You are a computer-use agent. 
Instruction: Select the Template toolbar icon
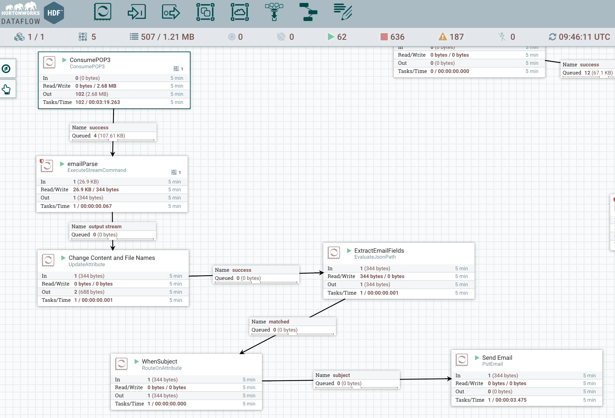click(x=308, y=12)
